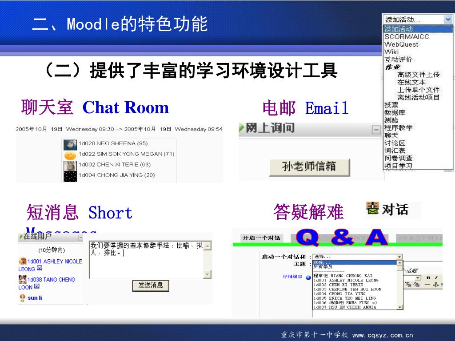Screen dimensions: 455x341
Task: Select 1d004 CHONG JIA YING (20) entry
Action: [117, 175]
